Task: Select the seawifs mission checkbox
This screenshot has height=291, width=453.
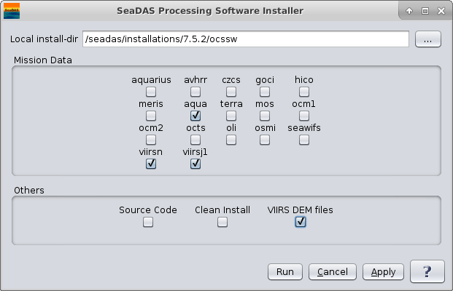Action: coord(304,140)
